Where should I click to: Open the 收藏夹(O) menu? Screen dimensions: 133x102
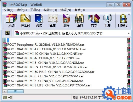[x=50, y=10]
